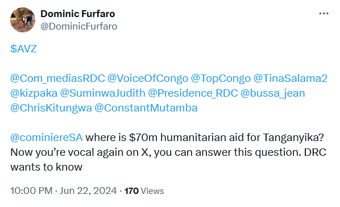
Task: Open the 10:00 PM timestamp link
Action: click(31, 191)
